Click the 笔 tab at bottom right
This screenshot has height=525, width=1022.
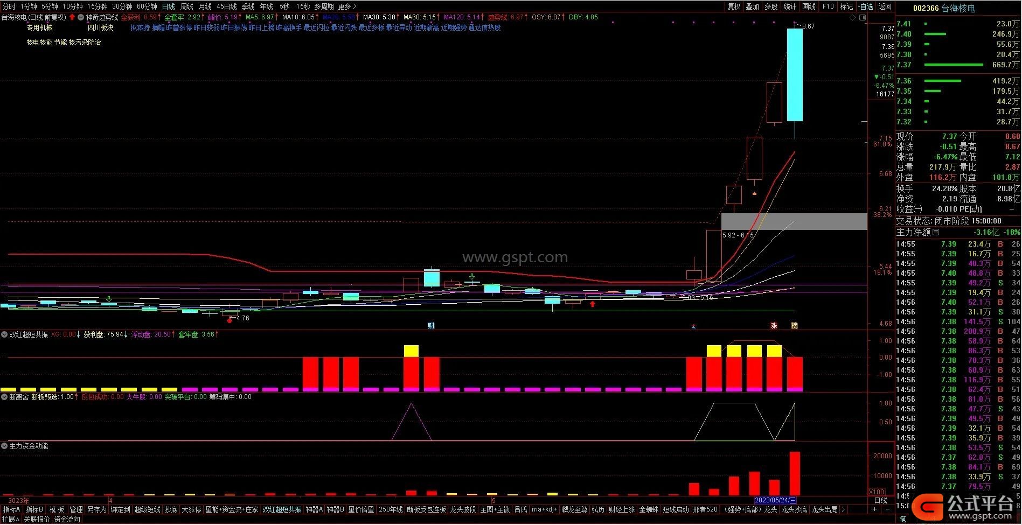click(902, 519)
